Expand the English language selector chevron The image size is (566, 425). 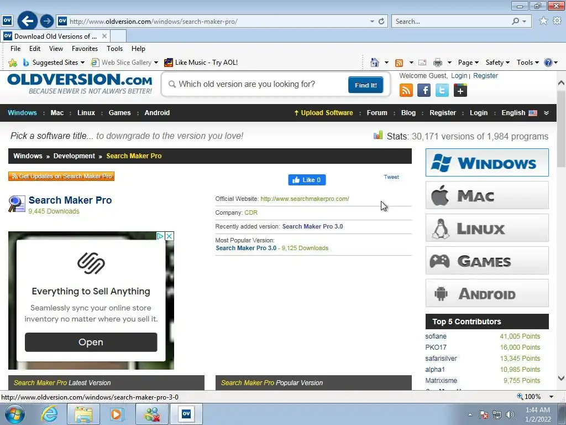click(x=547, y=113)
